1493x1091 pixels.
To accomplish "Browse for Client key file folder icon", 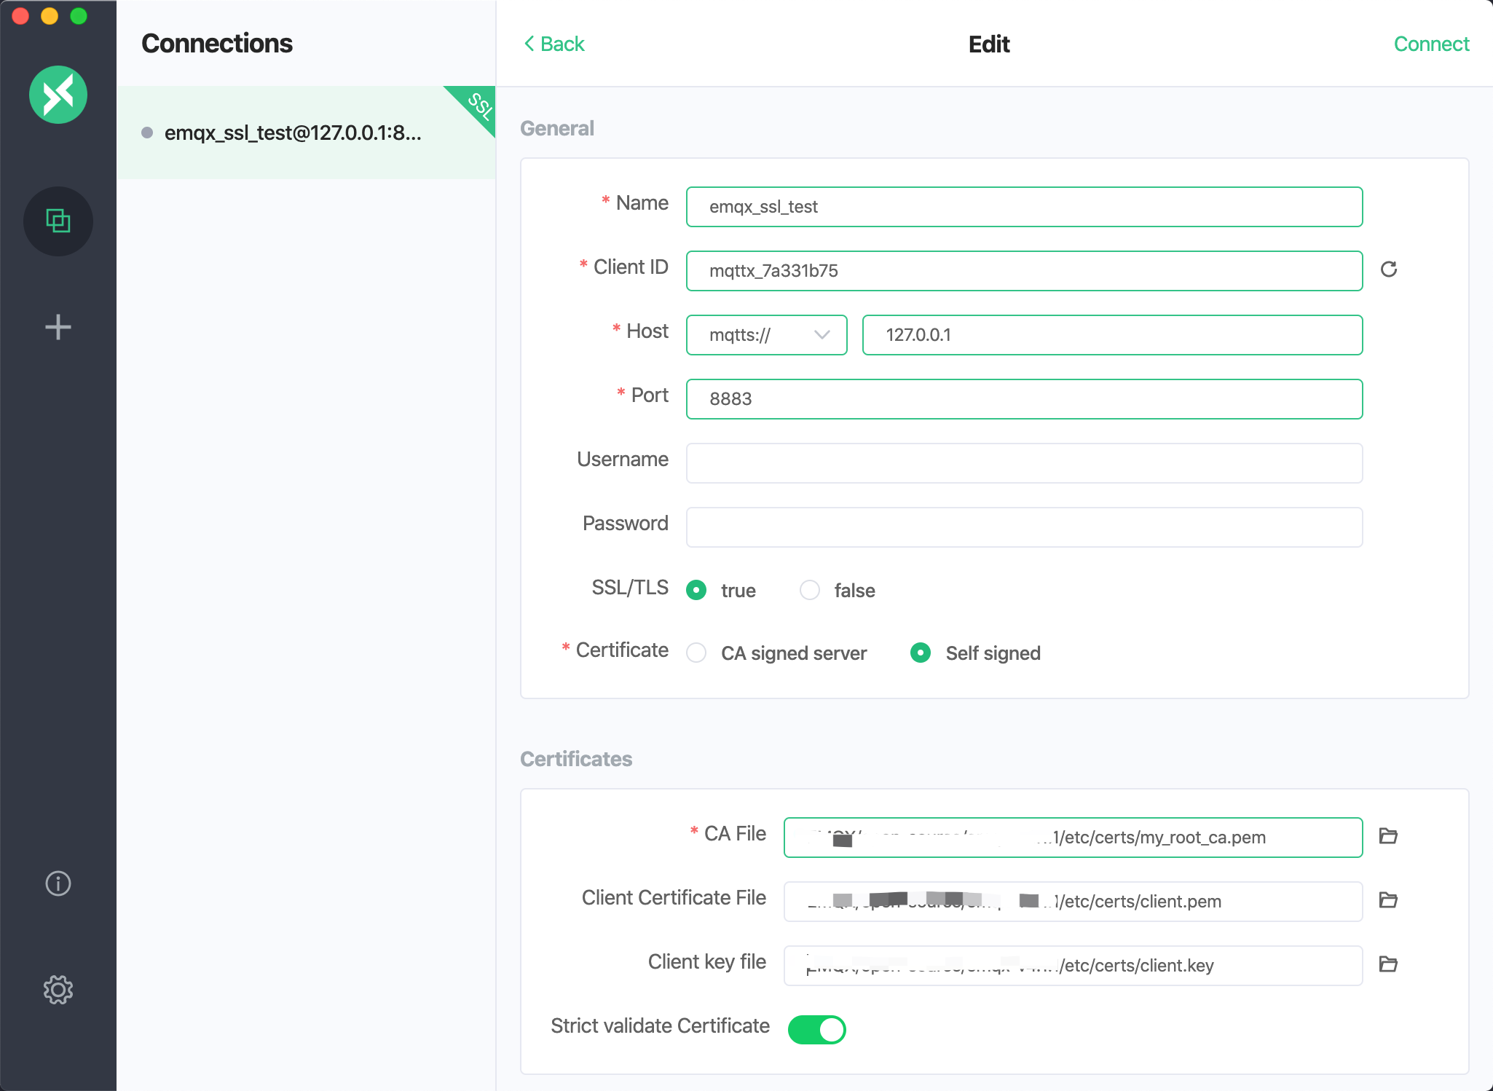I will pos(1388,964).
